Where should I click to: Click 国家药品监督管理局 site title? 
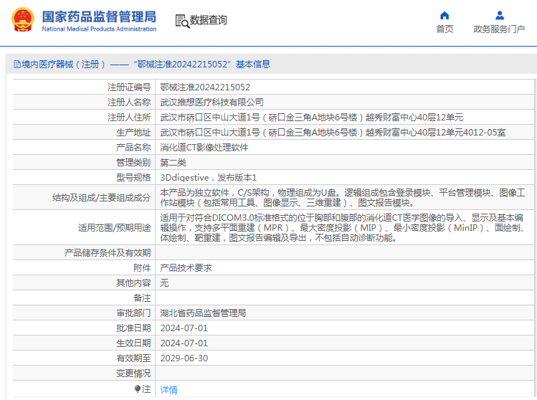pos(99,16)
